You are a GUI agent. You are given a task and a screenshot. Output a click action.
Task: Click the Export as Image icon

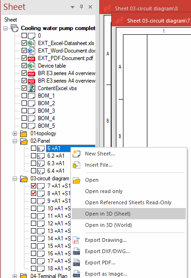[76, 274]
